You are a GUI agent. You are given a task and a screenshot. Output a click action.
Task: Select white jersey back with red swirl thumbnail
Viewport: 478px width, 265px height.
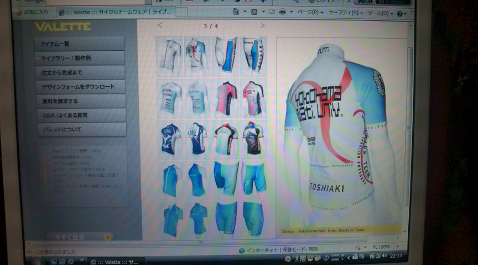(198, 57)
